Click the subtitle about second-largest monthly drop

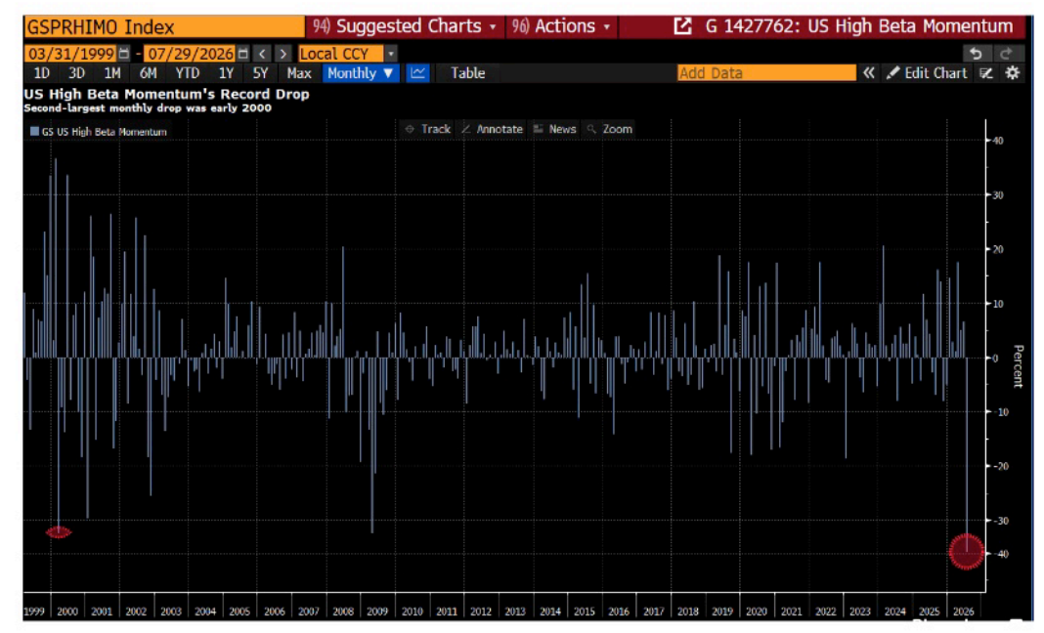(148, 107)
